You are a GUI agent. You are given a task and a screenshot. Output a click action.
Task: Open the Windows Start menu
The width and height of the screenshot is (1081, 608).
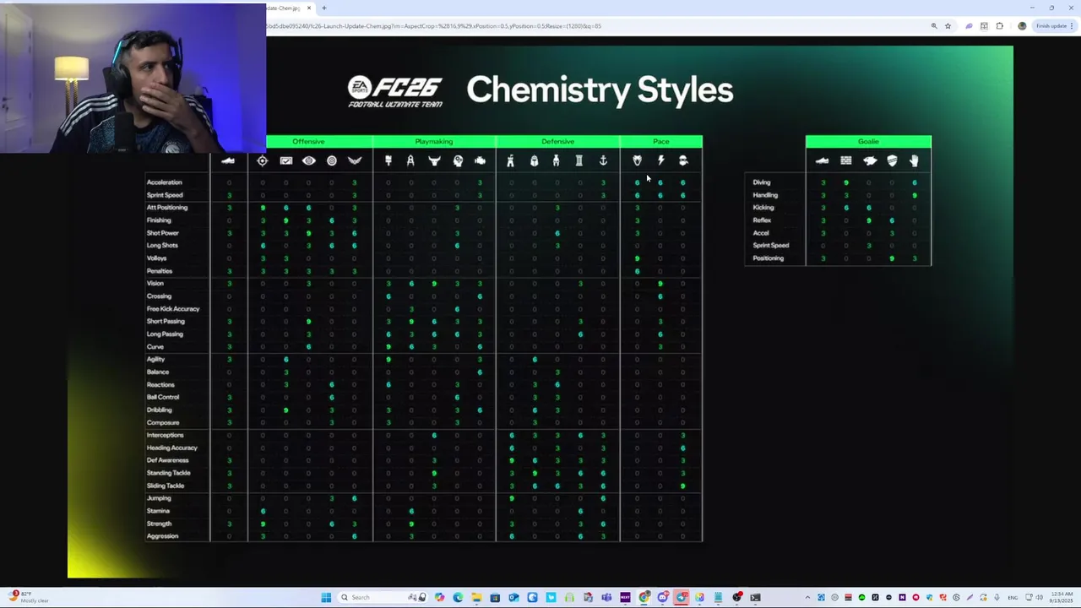[x=326, y=598]
